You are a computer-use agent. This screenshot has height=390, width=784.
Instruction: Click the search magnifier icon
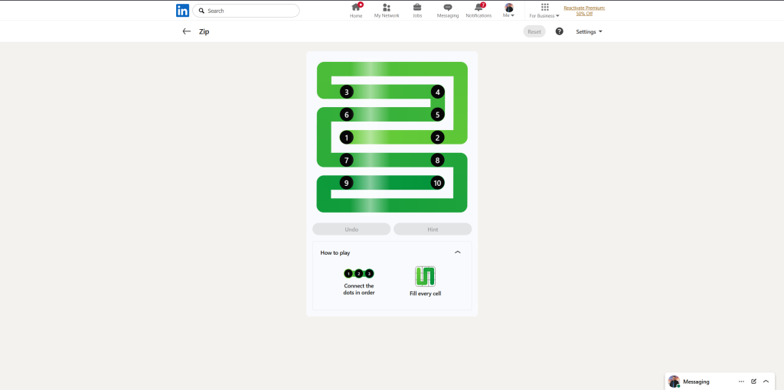[x=201, y=11]
